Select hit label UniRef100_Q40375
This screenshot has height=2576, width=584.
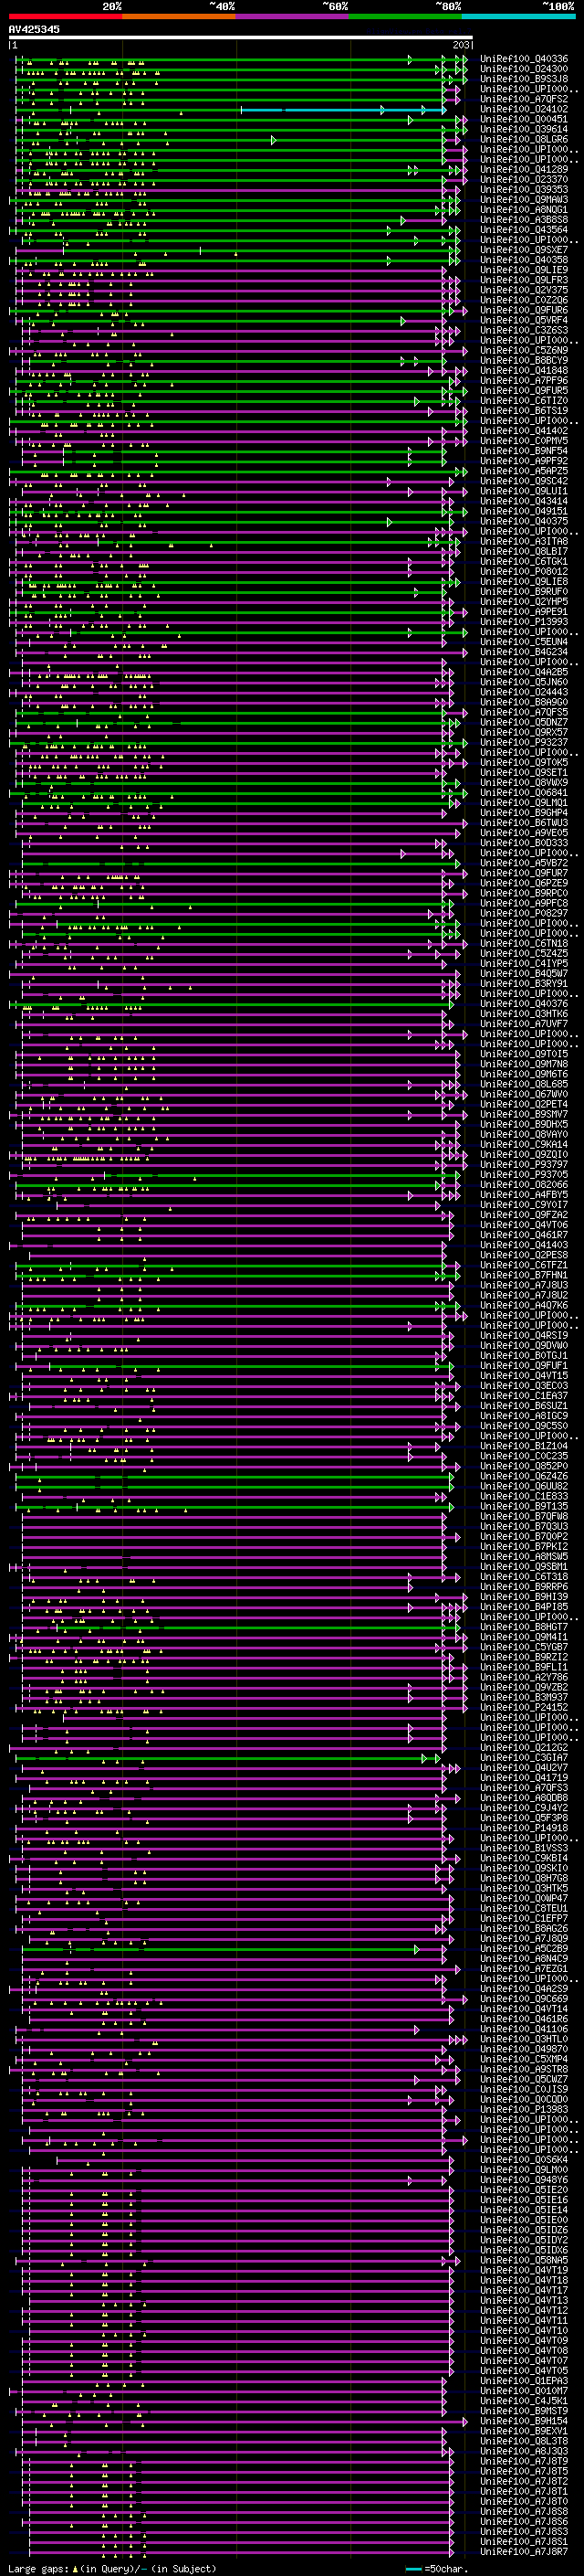pyautogui.click(x=524, y=521)
